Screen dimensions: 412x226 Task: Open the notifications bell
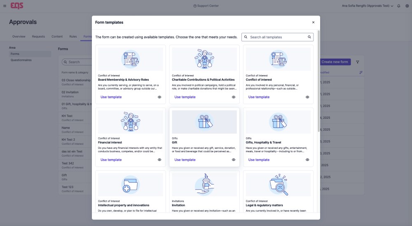pyautogui.click(x=398, y=6)
